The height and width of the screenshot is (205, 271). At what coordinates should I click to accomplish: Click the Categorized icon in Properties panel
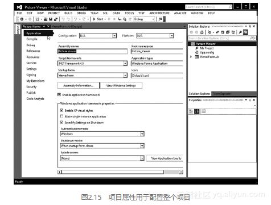[191, 111]
